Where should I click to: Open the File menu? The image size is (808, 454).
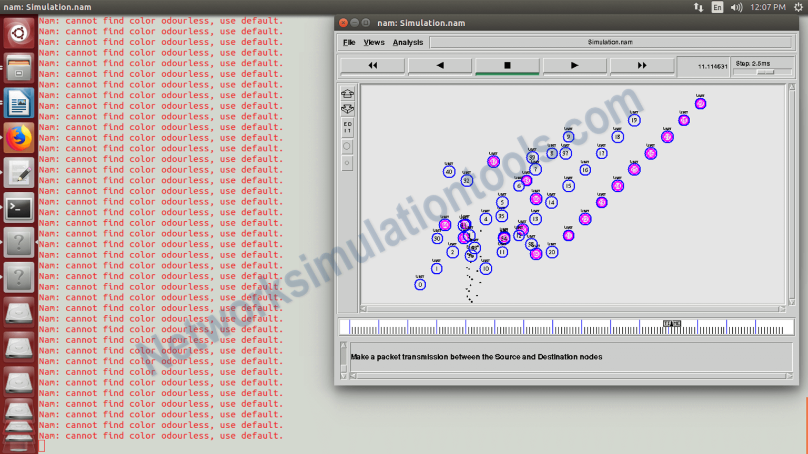[349, 42]
